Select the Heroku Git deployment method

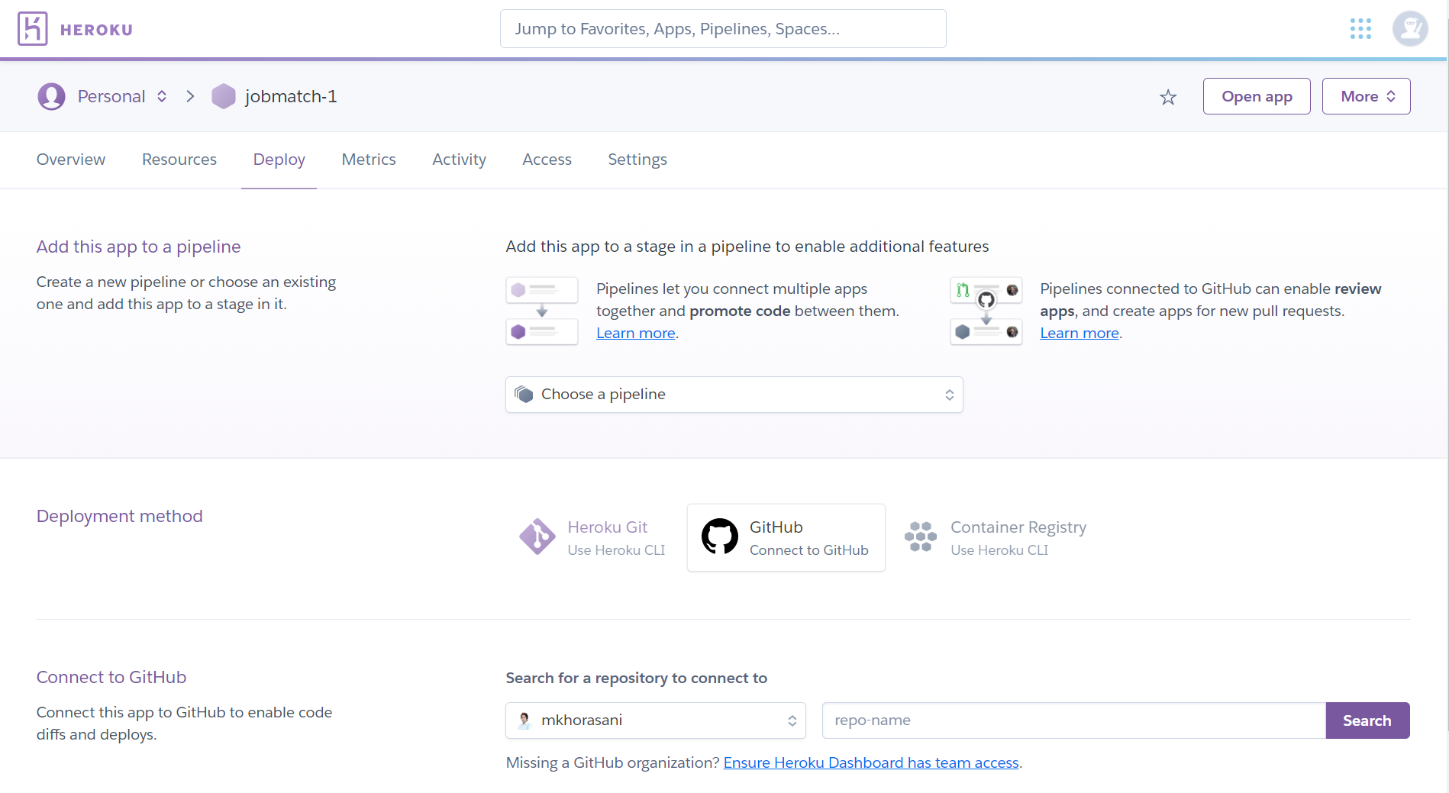[x=592, y=537]
